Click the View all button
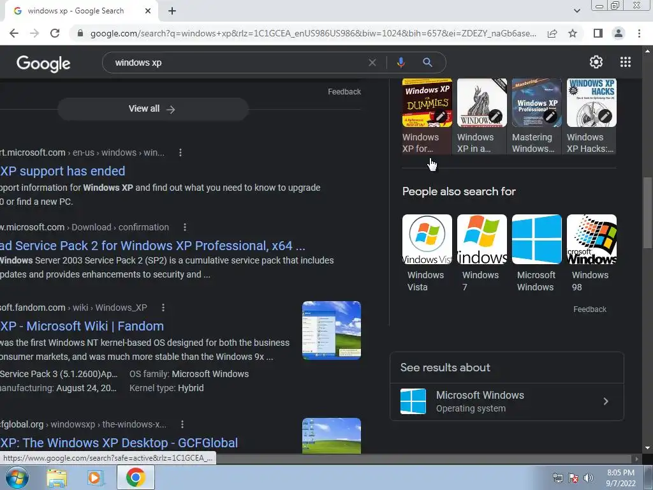Screen dimensions: 653x490 [x=153, y=108]
